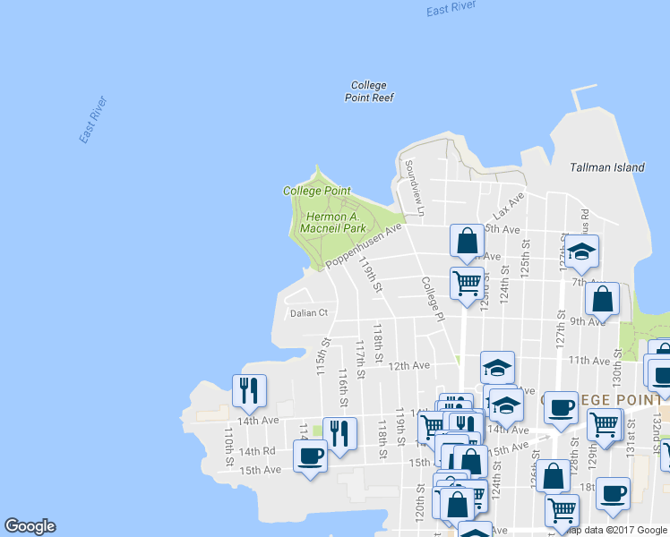The image size is (670, 537).
Task: Select the graduation cap marker near 12th Ave
Action: click(497, 370)
